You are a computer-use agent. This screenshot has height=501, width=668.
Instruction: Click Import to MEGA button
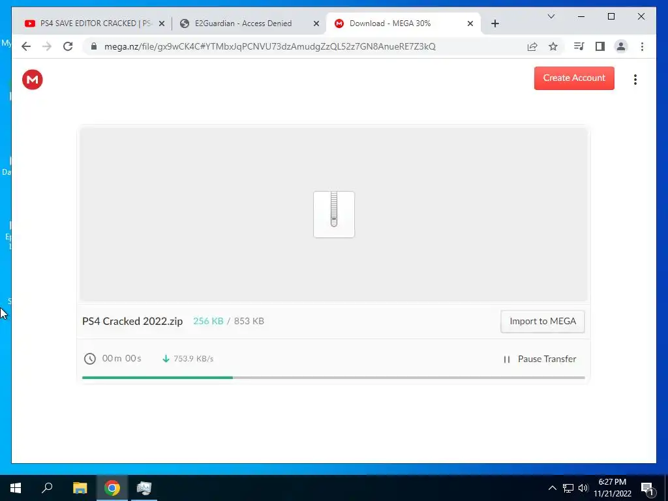pos(542,321)
